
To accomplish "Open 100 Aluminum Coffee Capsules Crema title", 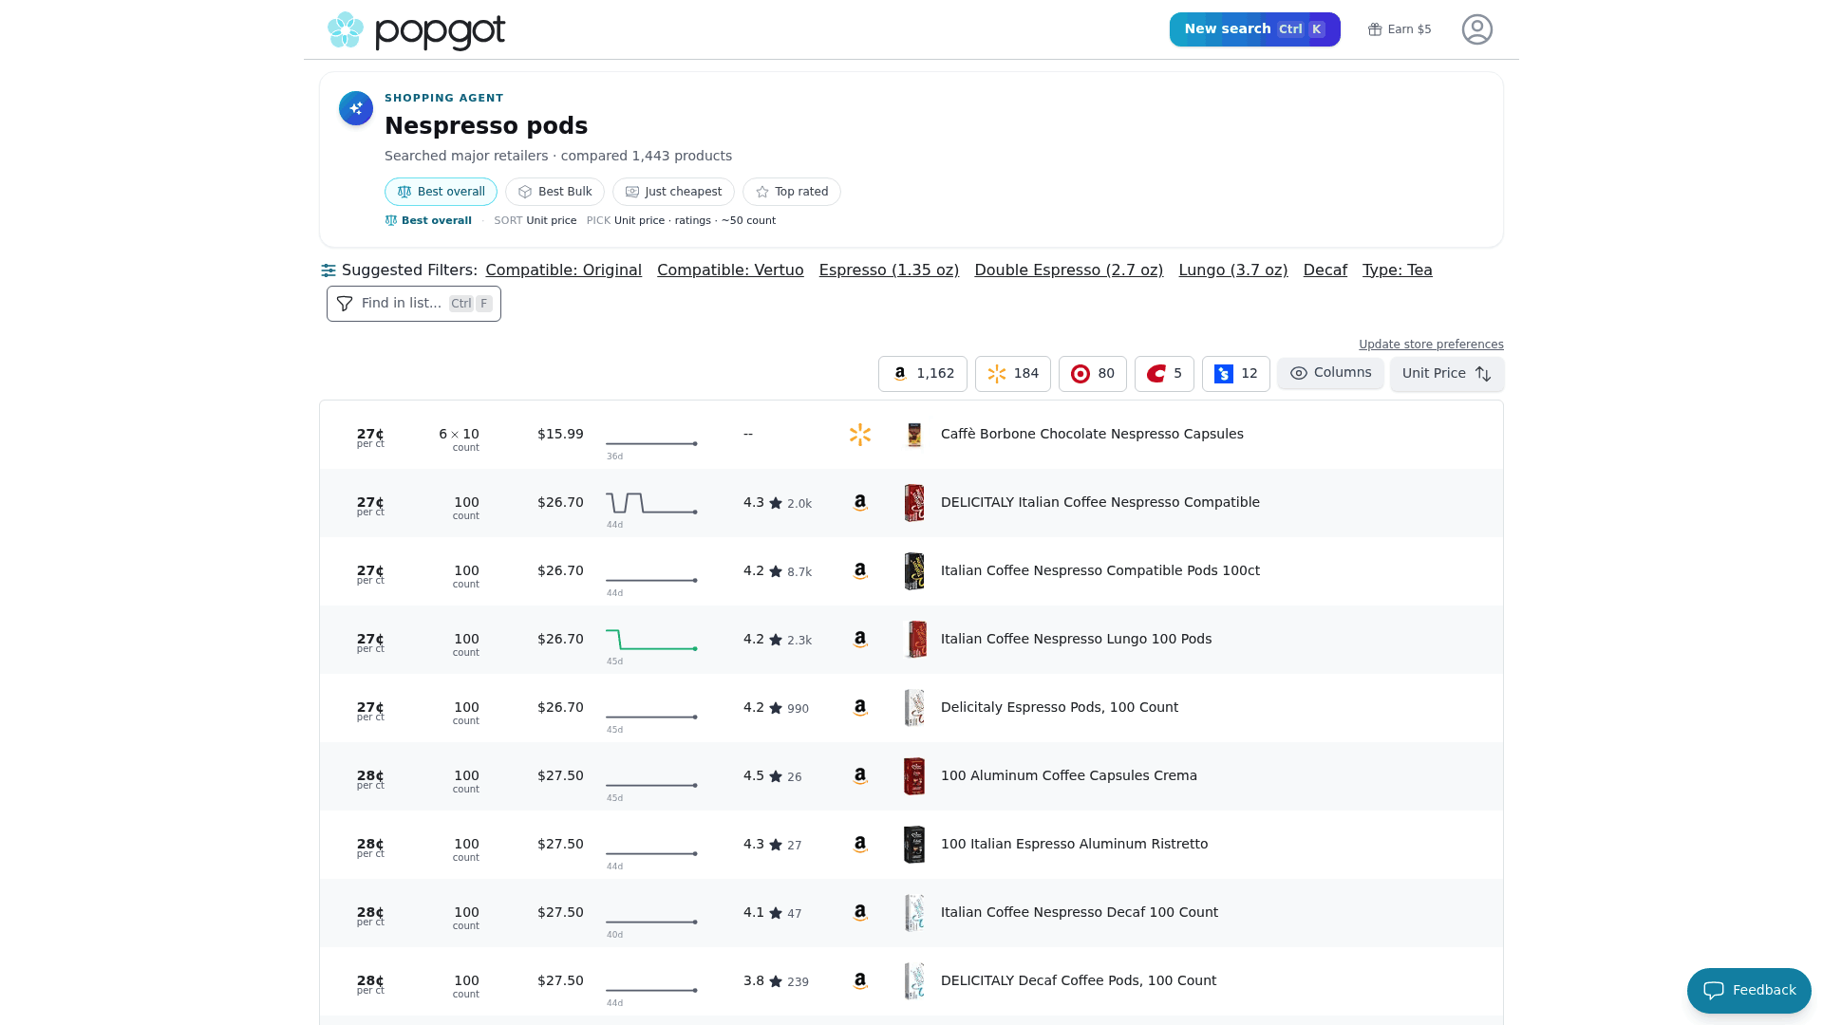I will pos(1069,775).
